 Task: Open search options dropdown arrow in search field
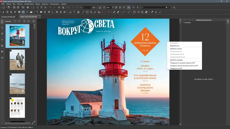coord(169,7)
